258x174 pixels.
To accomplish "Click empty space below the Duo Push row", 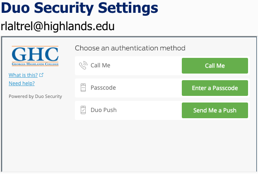I will pyautogui.click(x=162, y=145).
